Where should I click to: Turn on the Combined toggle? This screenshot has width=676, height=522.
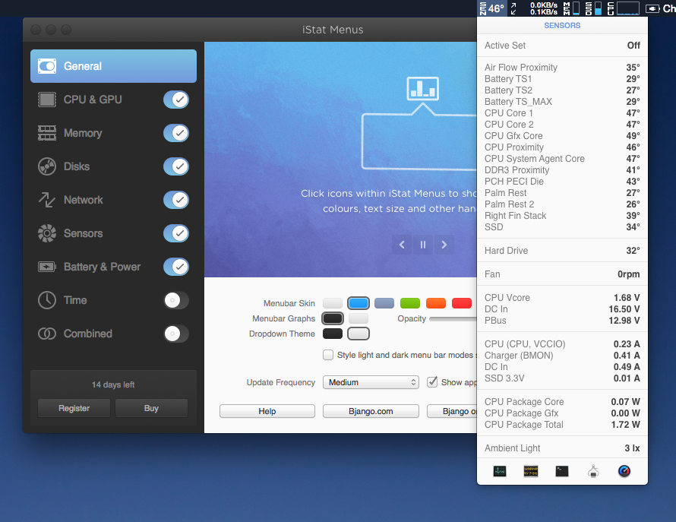pos(176,334)
